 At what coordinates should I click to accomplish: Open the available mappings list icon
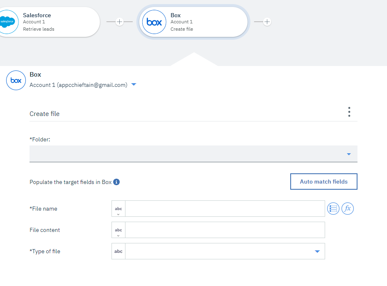pyautogui.click(x=333, y=209)
